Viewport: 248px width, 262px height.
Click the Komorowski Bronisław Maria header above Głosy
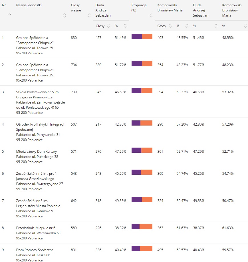[170, 8]
